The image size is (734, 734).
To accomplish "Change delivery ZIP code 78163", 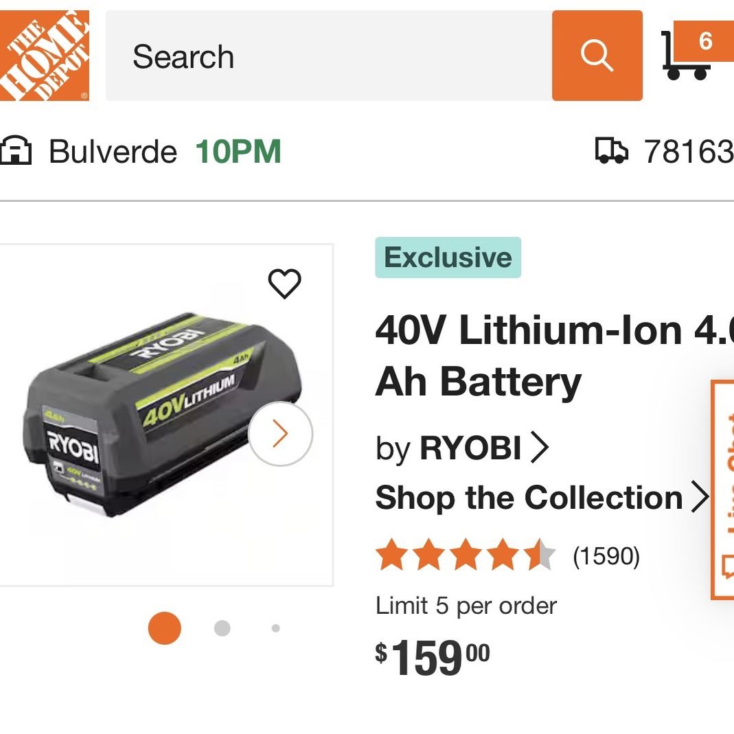I will click(689, 152).
